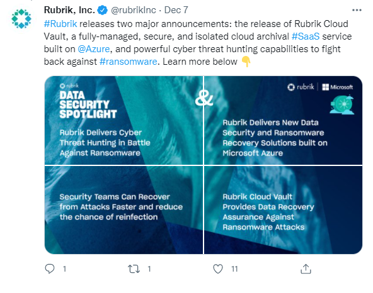373x293 pixels.
Task: Open the @Azure mention
Action: click(94, 49)
